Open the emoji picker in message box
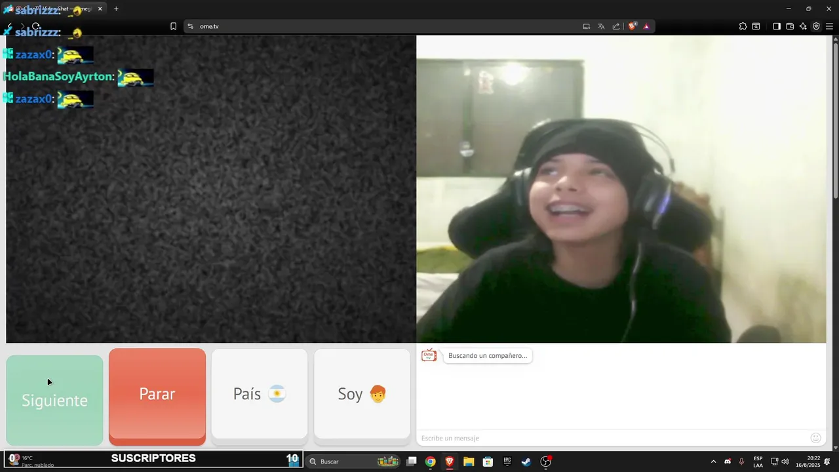 coord(816,438)
